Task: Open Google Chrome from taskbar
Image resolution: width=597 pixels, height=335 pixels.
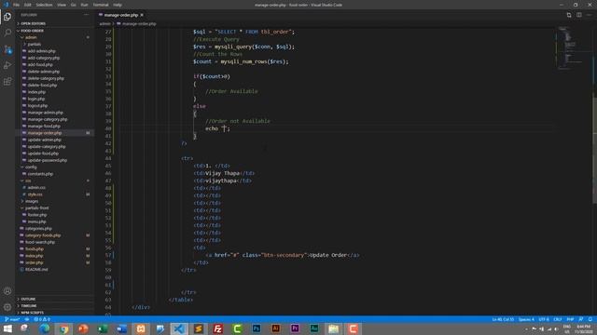Action: click(64, 328)
